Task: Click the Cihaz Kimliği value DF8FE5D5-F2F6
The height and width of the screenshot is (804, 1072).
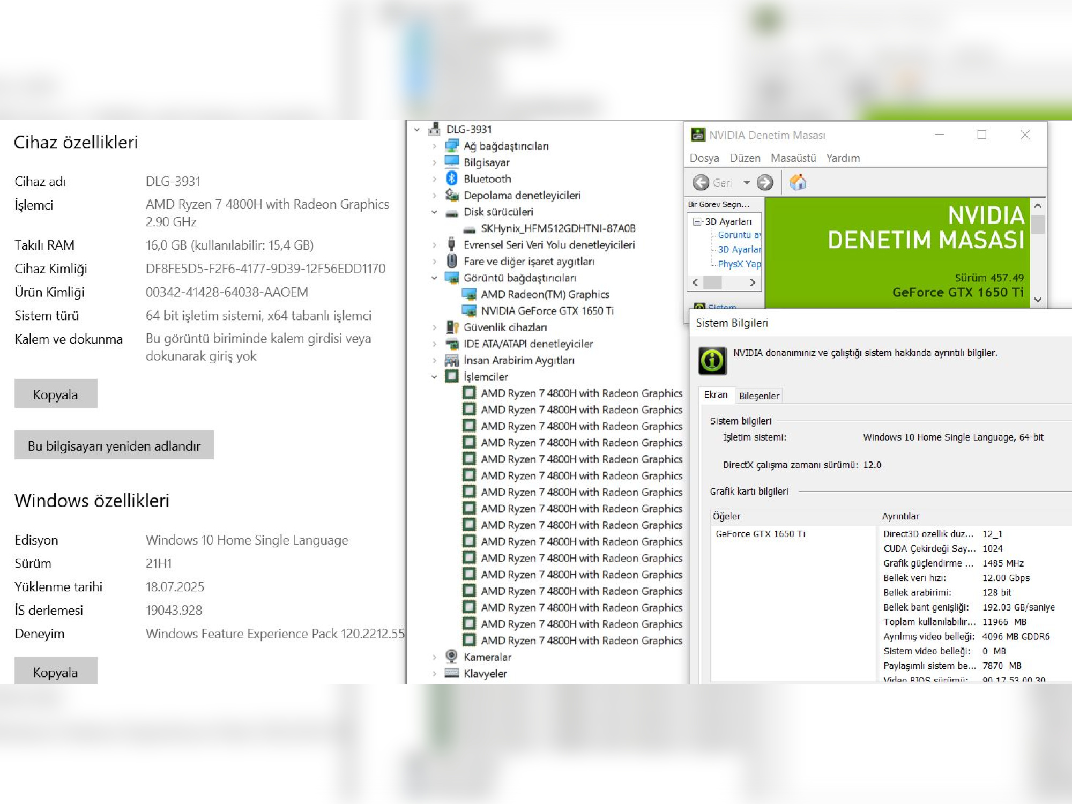Action: 265,269
